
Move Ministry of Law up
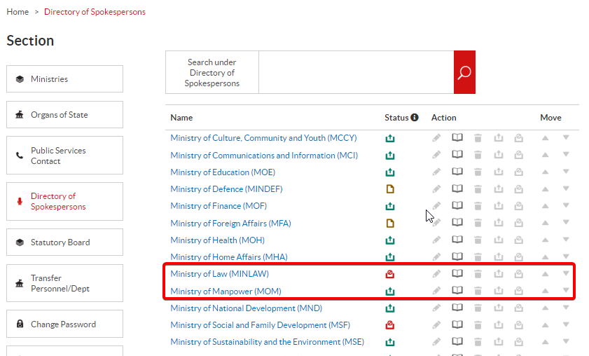(x=545, y=274)
